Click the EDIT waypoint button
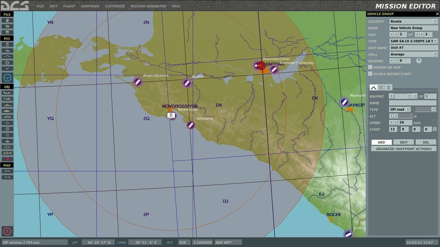Image resolution: width=440 pixels, height=247 pixels. [403, 142]
